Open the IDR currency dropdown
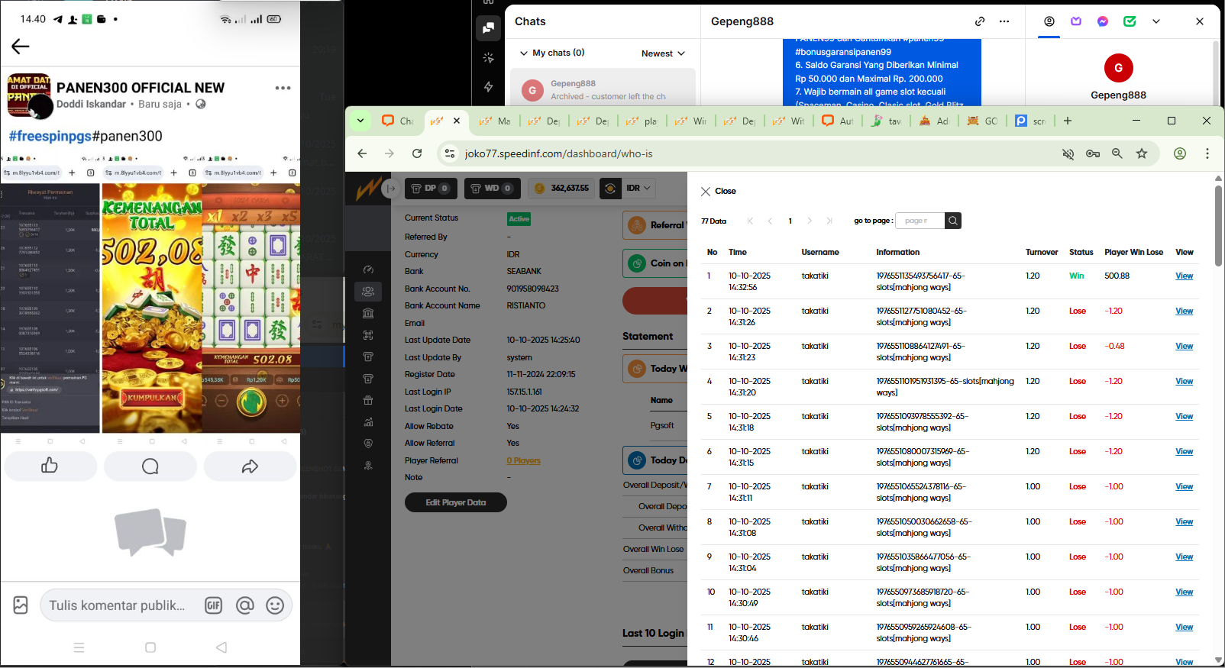1225x668 pixels. (638, 188)
